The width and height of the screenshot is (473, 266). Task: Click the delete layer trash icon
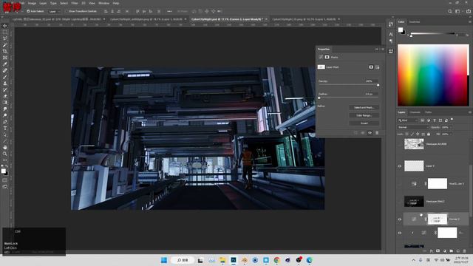(x=464, y=251)
